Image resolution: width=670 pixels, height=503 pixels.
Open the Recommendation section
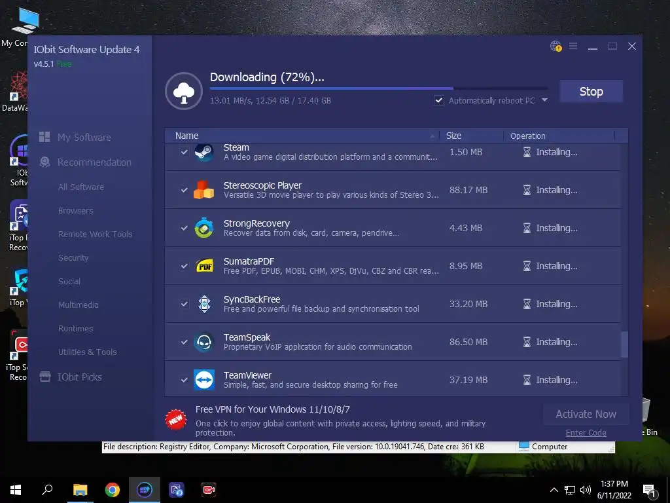(x=94, y=162)
